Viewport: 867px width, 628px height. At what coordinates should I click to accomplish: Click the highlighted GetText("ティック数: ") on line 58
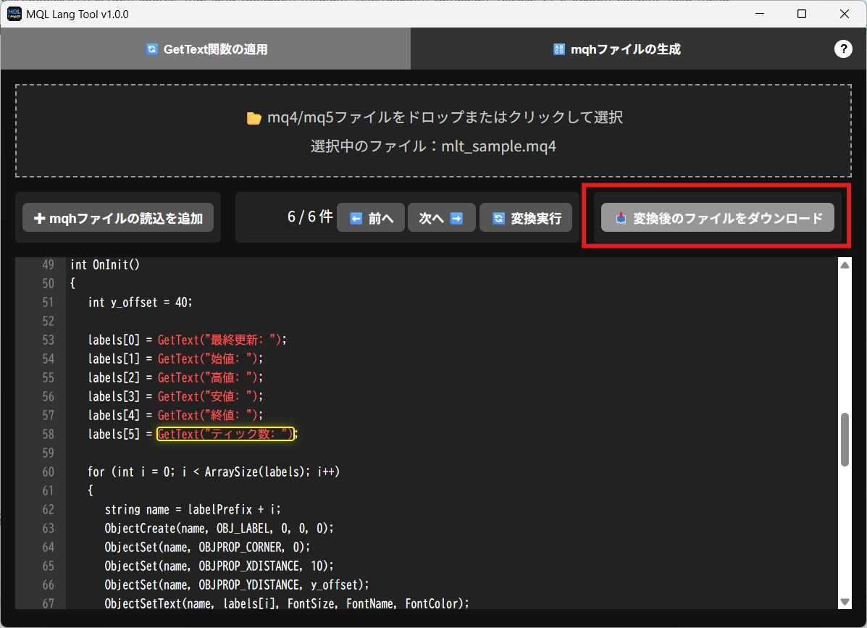pyautogui.click(x=225, y=434)
